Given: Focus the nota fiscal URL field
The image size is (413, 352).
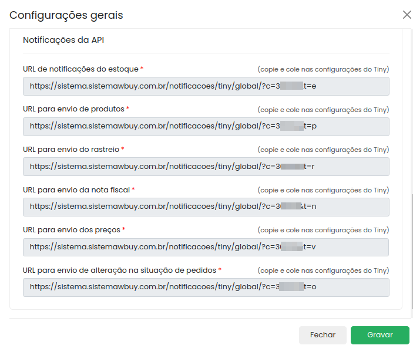Looking at the screenshot, I should (206, 207).
